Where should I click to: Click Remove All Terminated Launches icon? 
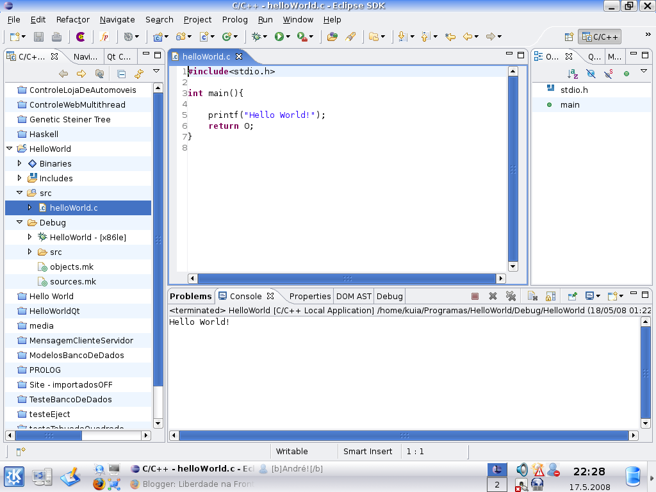click(511, 296)
